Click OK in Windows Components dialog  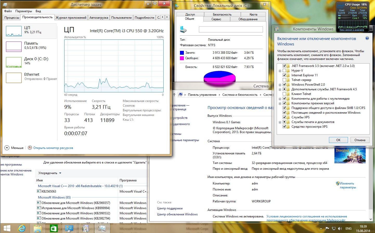click(338, 140)
